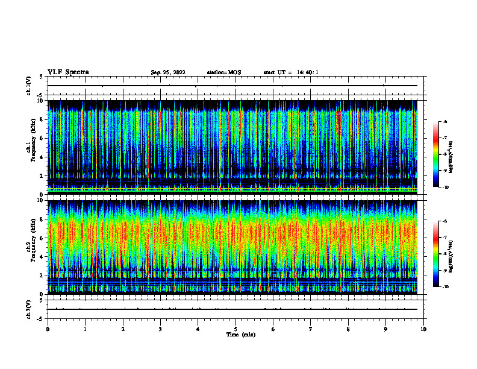Click the "6" tick on Time axis
The height and width of the screenshot is (369, 477).
[273, 329]
